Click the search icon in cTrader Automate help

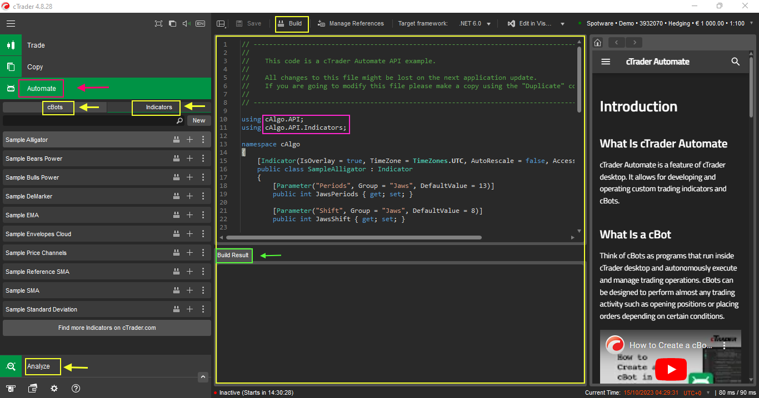736,62
